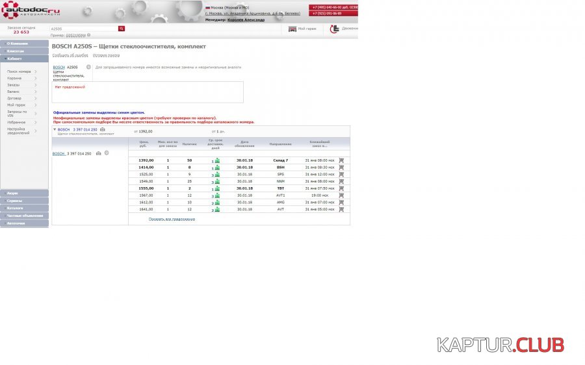Click the Цена, руб. column header
This screenshot has width=585, height=365.
[x=144, y=144]
